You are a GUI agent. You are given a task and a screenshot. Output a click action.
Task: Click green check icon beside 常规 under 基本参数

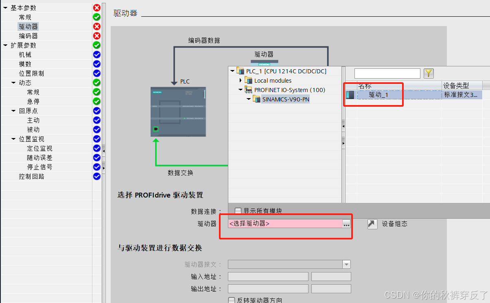tap(96, 17)
